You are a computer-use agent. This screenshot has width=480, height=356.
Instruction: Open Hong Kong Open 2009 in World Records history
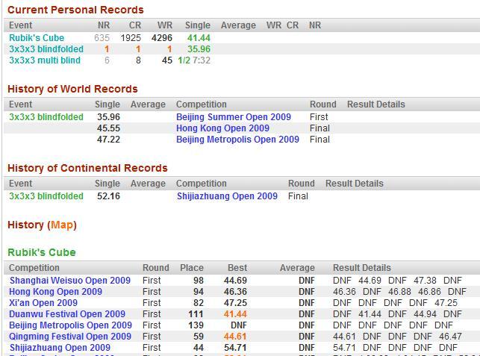point(222,128)
